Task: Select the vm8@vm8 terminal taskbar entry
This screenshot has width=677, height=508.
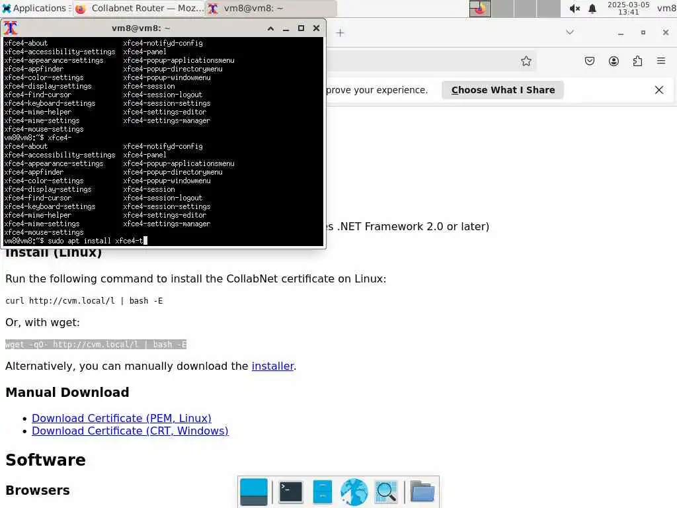Action: (x=270, y=8)
